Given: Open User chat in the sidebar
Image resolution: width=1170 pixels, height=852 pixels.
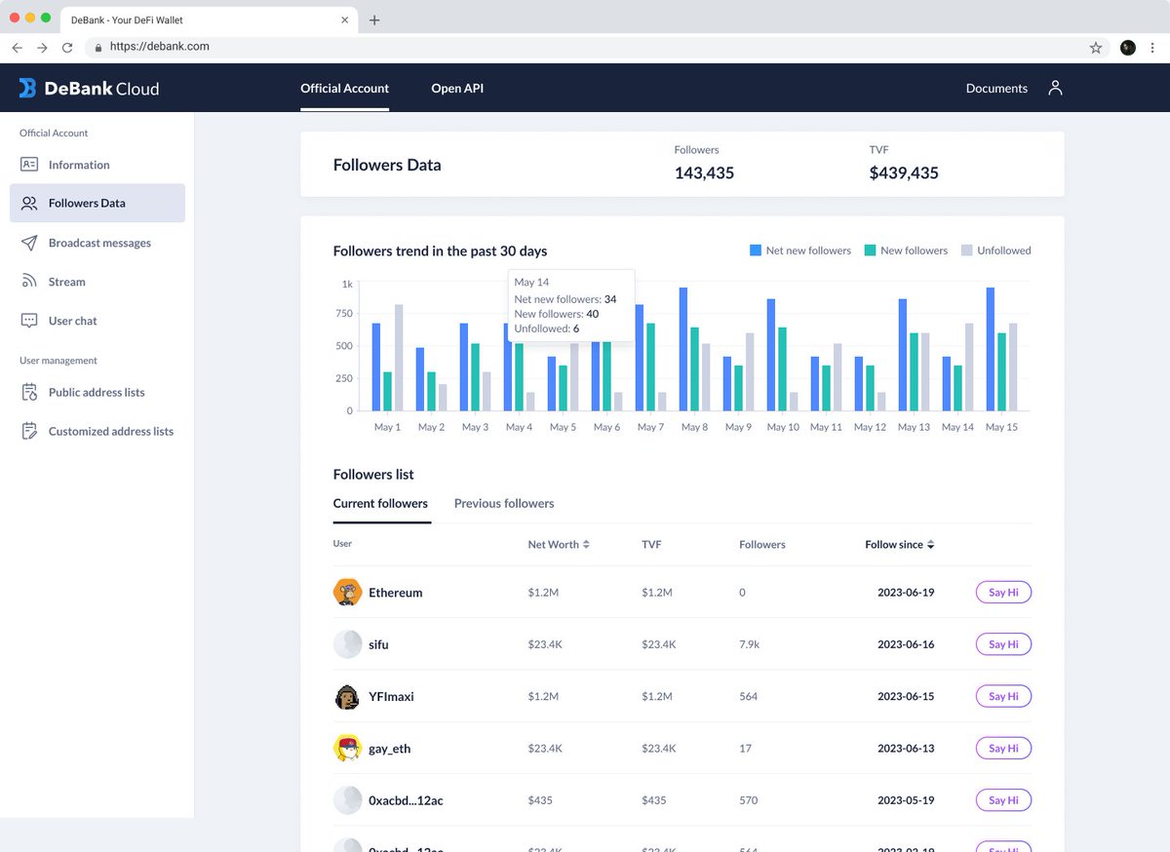Looking at the screenshot, I should (x=97, y=321).
